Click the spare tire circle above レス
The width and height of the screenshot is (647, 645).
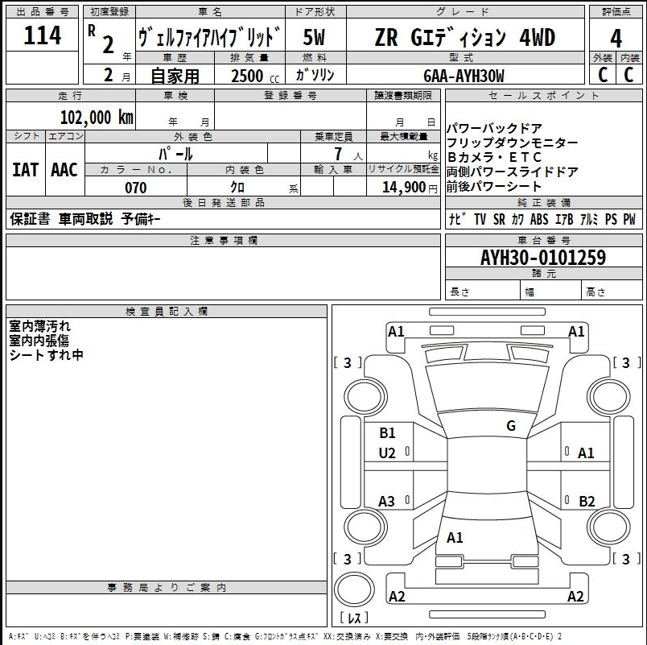pyautogui.click(x=353, y=589)
